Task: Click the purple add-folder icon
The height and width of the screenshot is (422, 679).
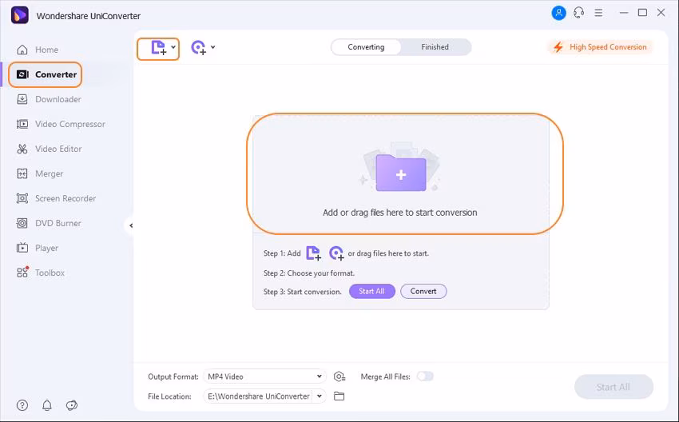Action: pyautogui.click(x=401, y=173)
